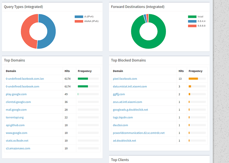
Task: Click Frequency column header in Top Blocked Domains
Action: pyautogui.click(x=195, y=71)
